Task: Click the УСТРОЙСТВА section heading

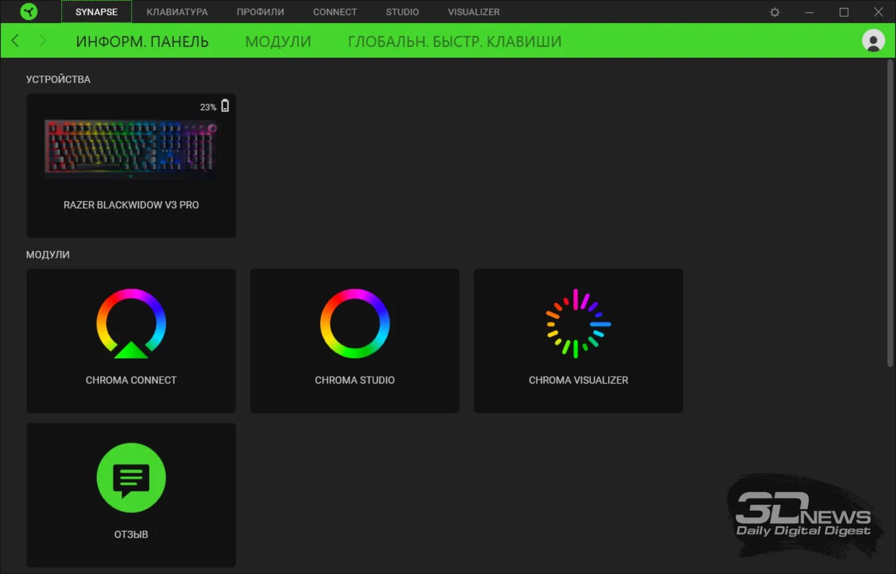Action: pyautogui.click(x=58, y=79)
